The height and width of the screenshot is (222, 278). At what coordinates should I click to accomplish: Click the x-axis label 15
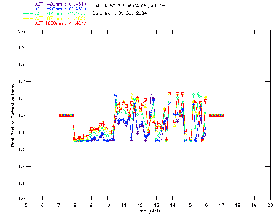pos(189,205)
